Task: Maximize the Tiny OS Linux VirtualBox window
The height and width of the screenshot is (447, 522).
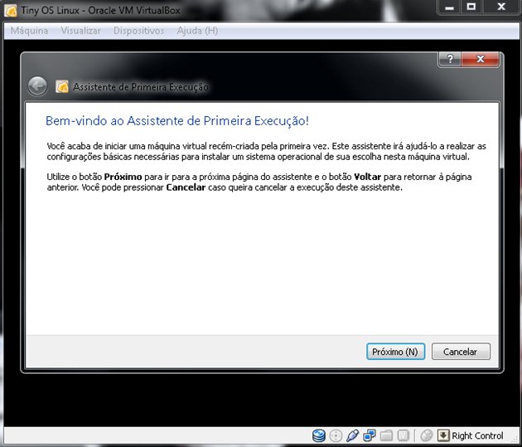Action: pos(471,7)
